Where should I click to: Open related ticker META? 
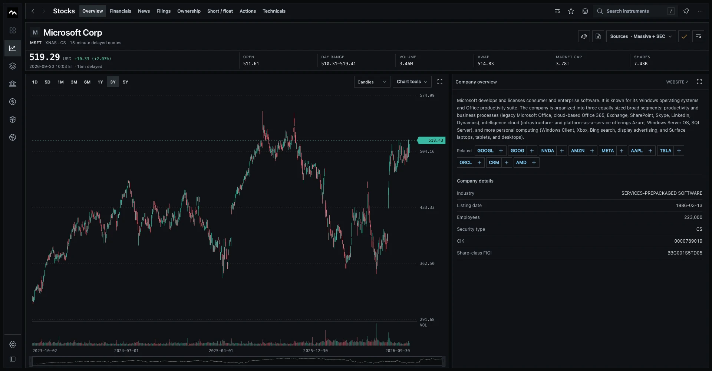click(607, 151)
